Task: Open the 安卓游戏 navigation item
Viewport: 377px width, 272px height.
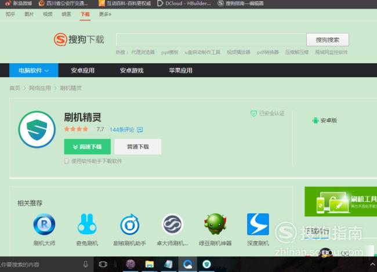Action: [132, 70]
